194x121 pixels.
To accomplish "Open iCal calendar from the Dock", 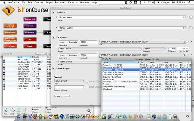I will pyautogui.click(x=51, y=117).
